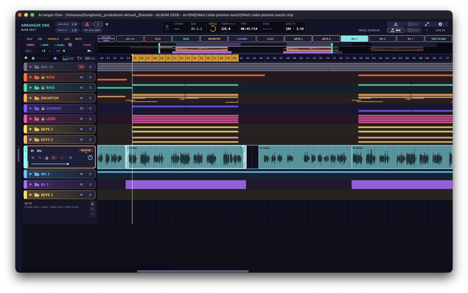Select the DRUMTOP section tab
This screenshot has width=468, height=293.
point(214,39)
